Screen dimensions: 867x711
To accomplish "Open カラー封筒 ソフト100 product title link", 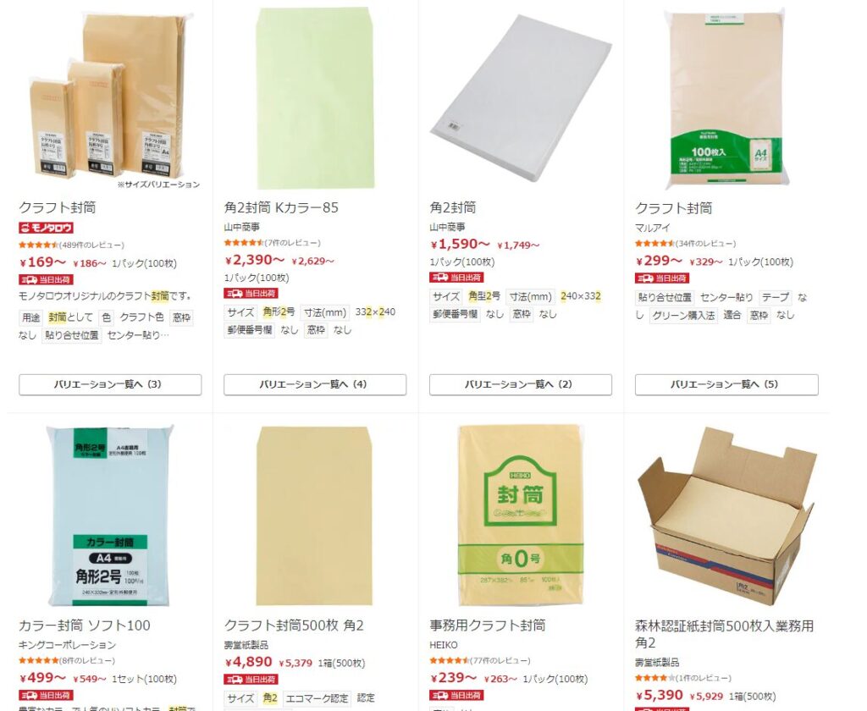I will 85,626.
